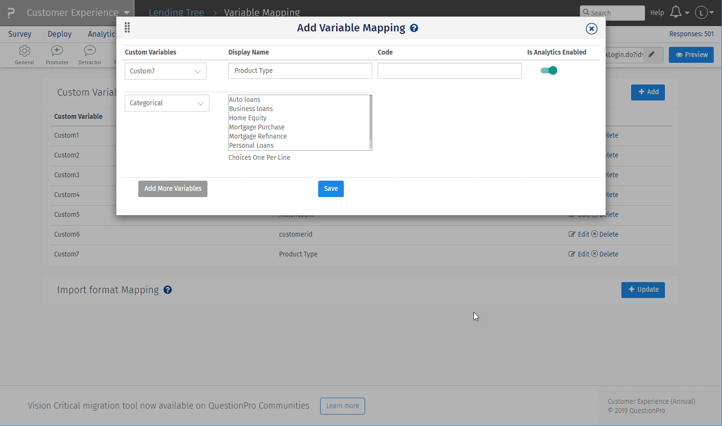The height and width of the screenshot is (426, 722).
Task: Open Learn more about the migration tool
Action: tap(342, 406)
